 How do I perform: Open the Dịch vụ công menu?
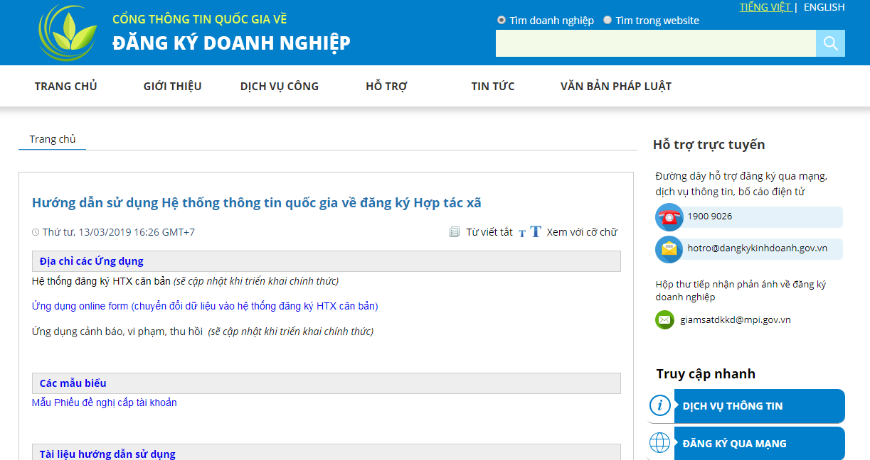280,87
